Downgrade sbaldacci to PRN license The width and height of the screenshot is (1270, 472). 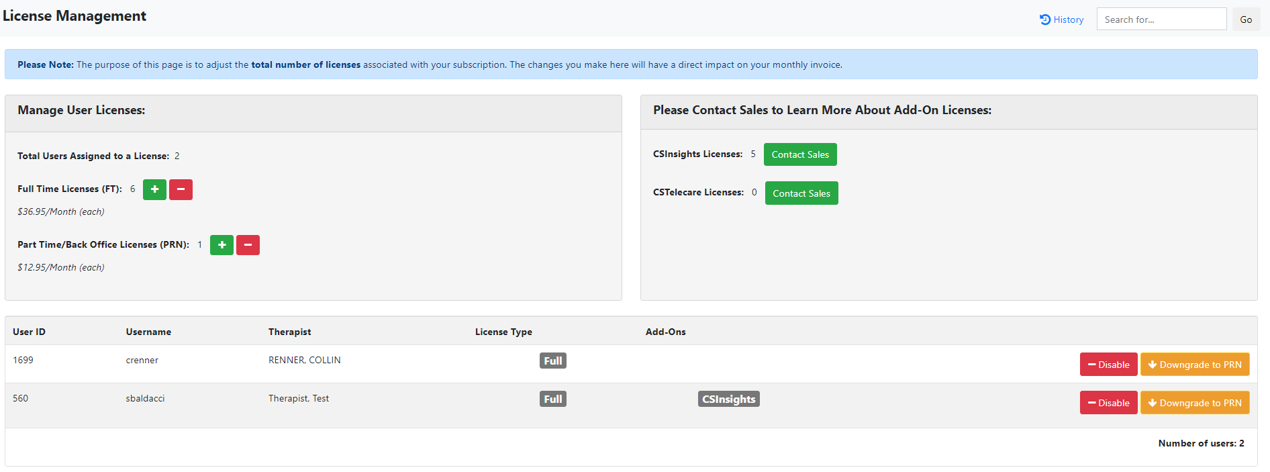click(1195, 403)
